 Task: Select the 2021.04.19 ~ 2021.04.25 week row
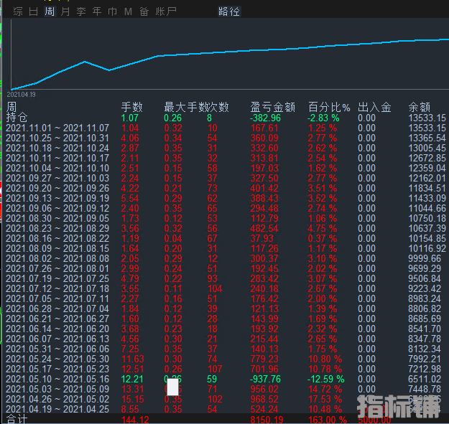pos(226,409)
